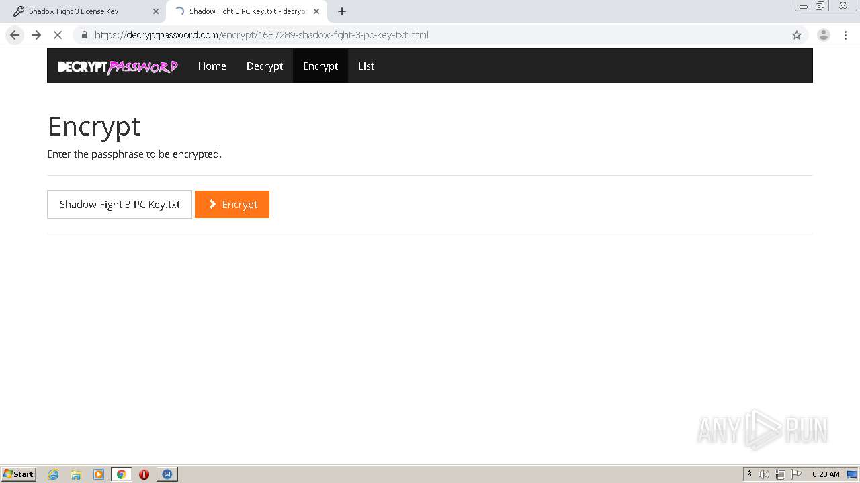Click the address bar URL
The width and height of the screenshot is (860, 483).
[x=261, y=35]
